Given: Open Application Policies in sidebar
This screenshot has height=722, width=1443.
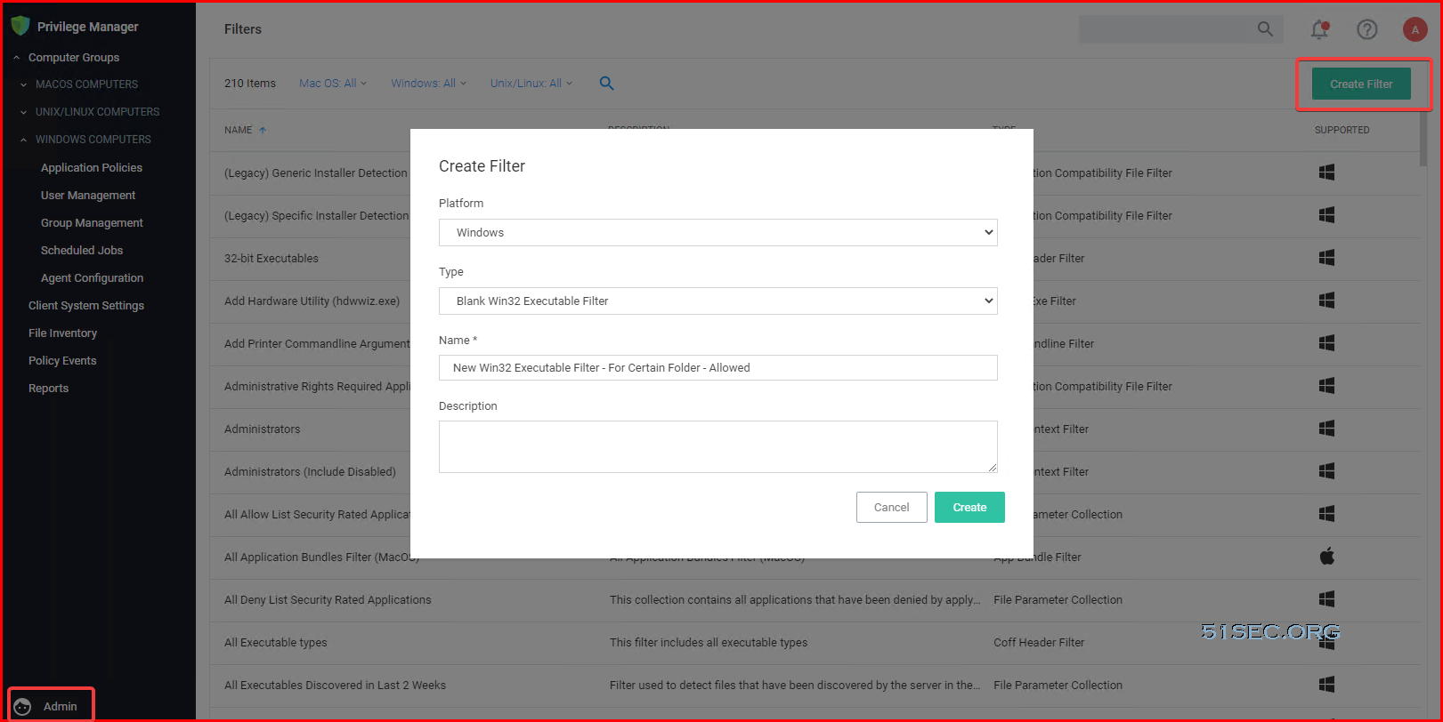Looking at the screenshot, I should [x=92, y=168].
